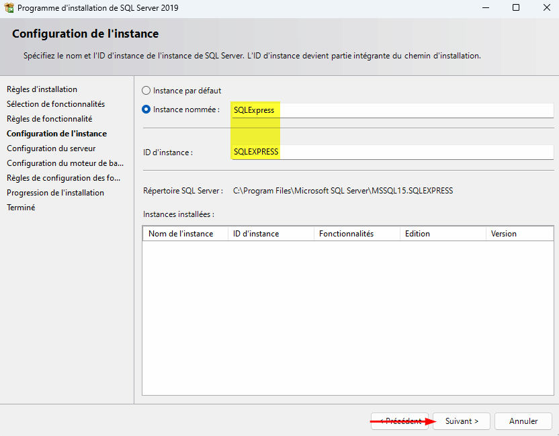Open "Configuration du serveur" step
This screenshot has height=436, width=559.
pos(51,148)
